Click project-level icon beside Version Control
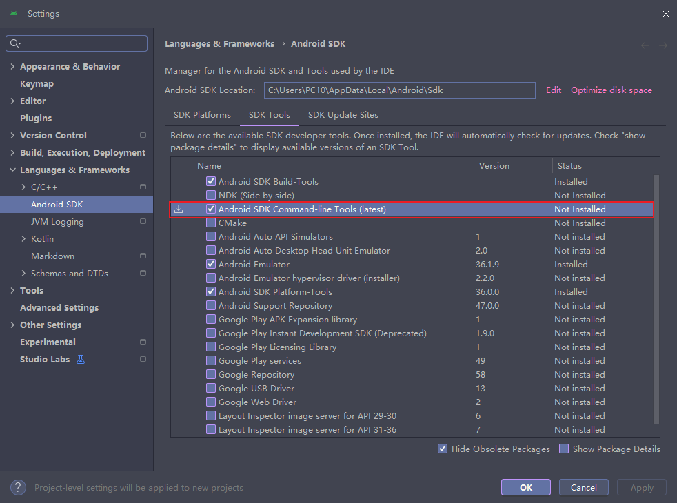This screenshot has height=503, width=677. tap(143, 135)
